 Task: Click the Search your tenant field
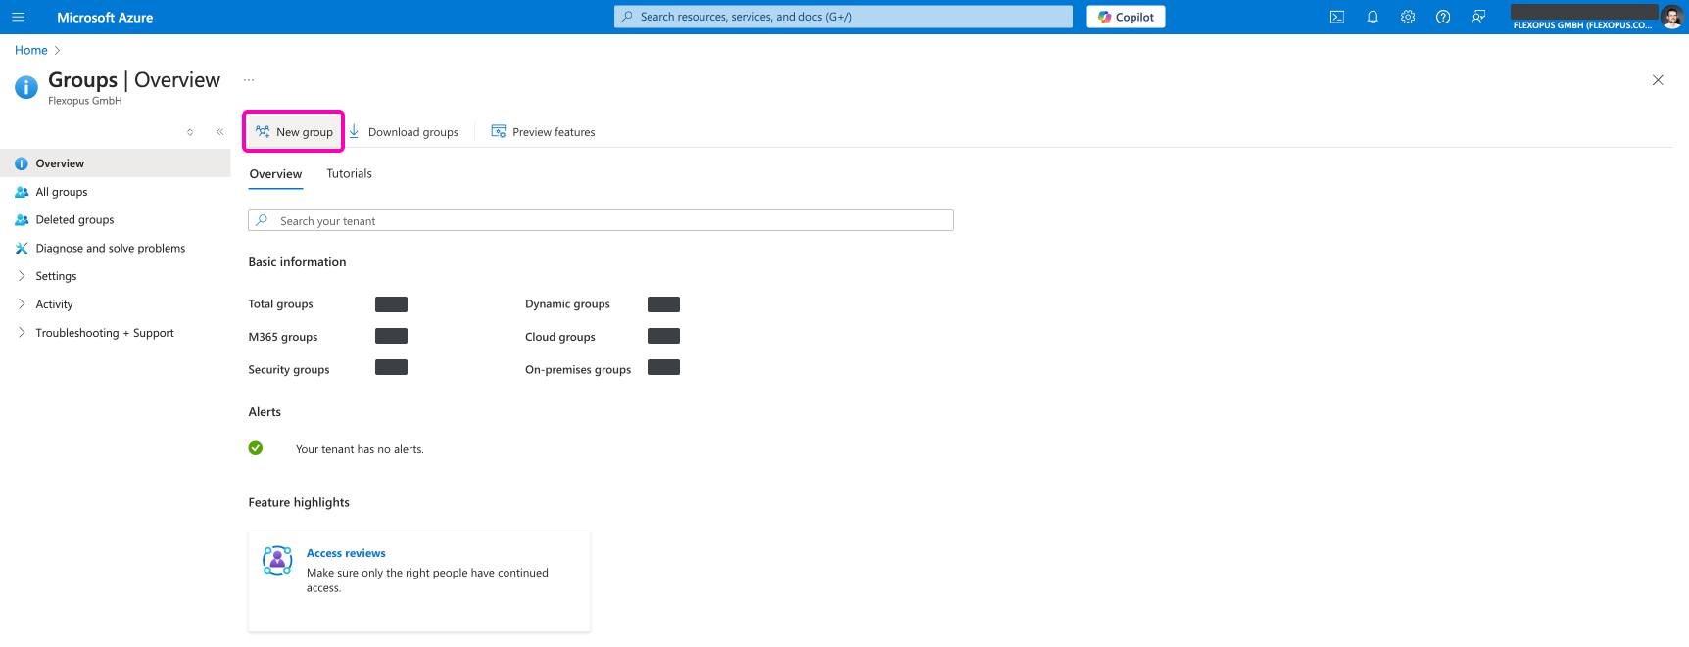coord(601,221)
